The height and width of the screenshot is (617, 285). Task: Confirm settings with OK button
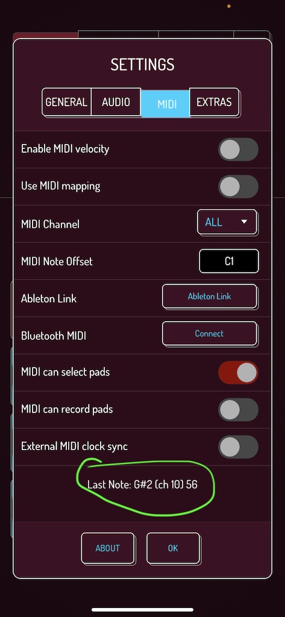pos(173,548)
